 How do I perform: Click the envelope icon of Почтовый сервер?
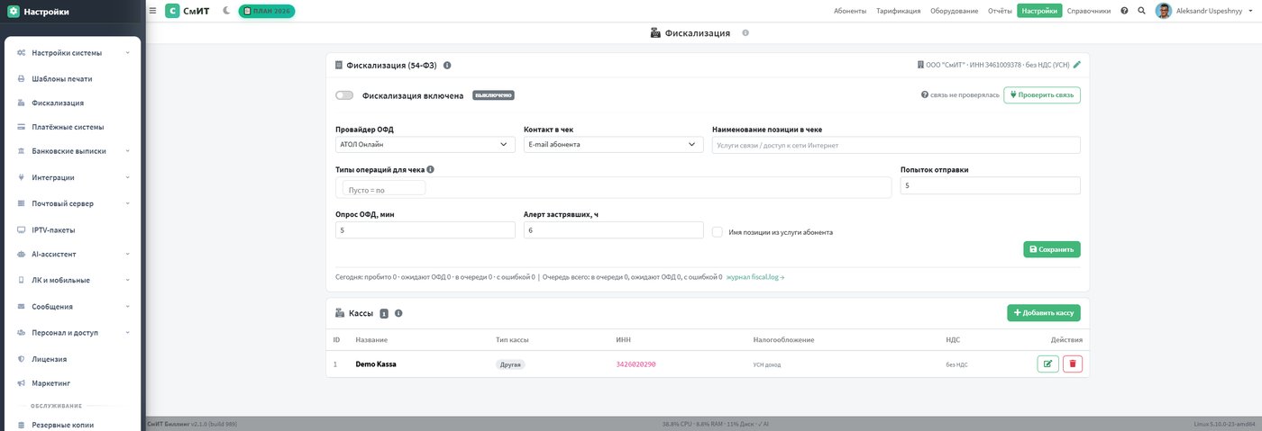(x=21, y=203)
